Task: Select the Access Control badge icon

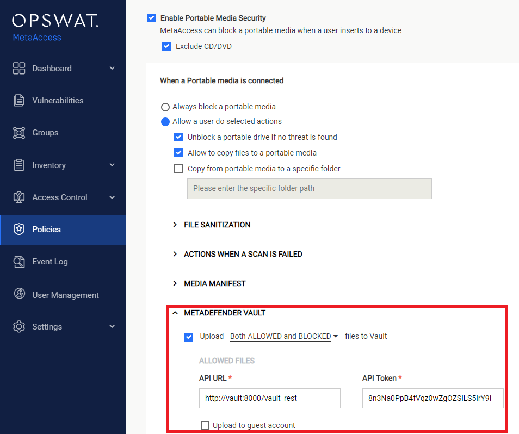Action: coord(18,197)
